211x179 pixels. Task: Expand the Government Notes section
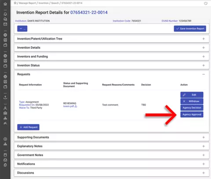point(112,155)
